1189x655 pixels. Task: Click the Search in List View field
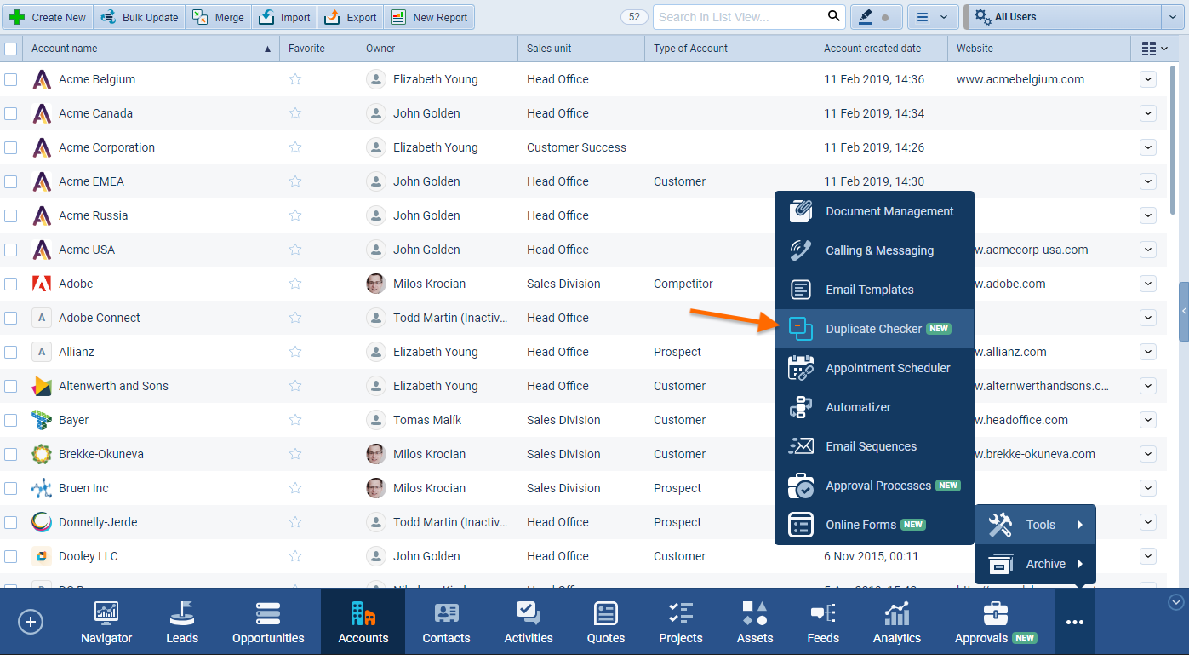pyautogui.click(x=740, y=16)
